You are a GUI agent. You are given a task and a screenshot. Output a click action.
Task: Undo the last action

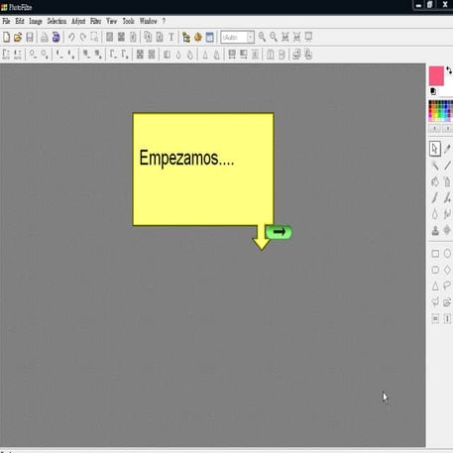71,37
